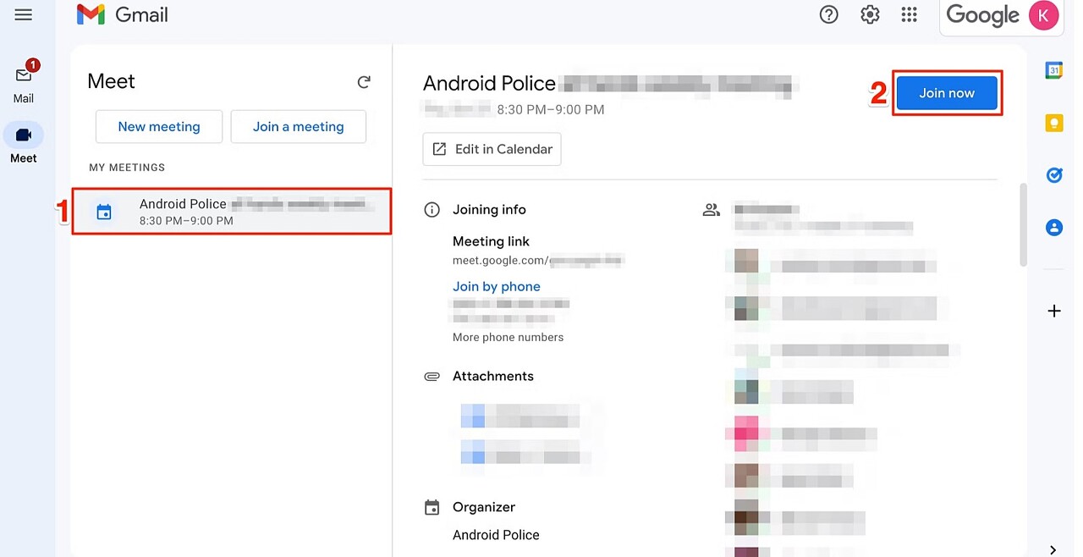This screenshot has height=557, width=1083.
Task: Click the Organizer heading
Action: [484, 507]
